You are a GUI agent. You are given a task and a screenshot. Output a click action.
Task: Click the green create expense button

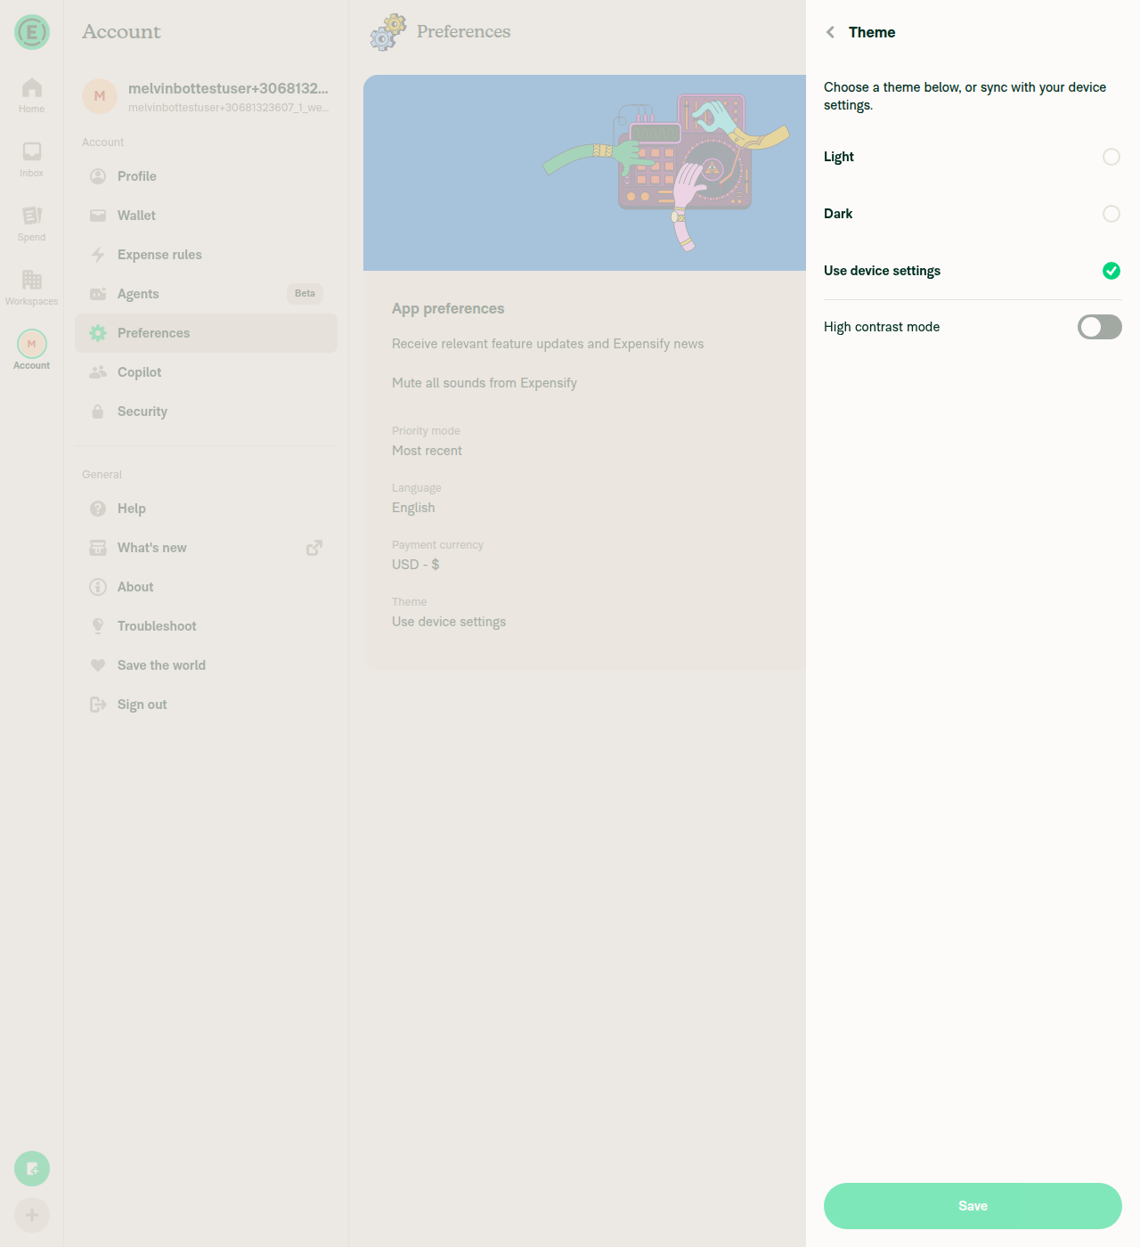point(32,1169)
